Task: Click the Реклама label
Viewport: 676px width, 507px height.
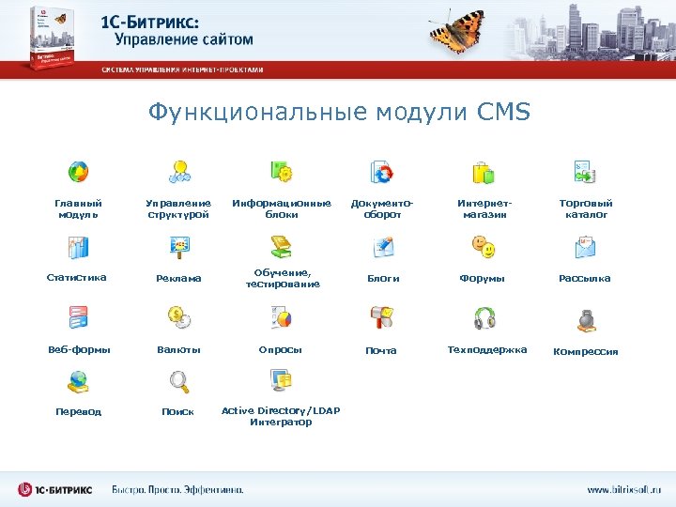Action: tap(178, 279)
